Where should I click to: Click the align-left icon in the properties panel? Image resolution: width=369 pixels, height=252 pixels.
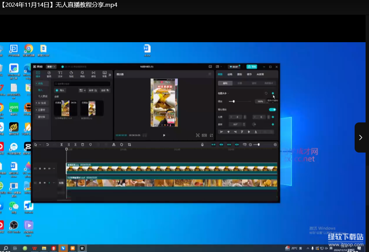point(222,132)
